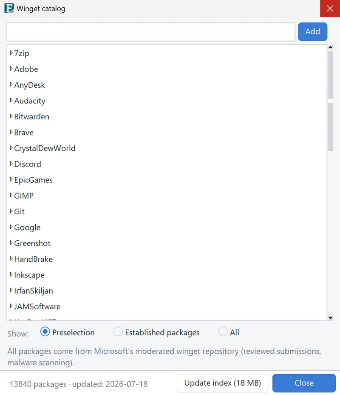Viewport: 340px width, 395px height.
Task: Expand the Google package group
Action: coord(11,227)
